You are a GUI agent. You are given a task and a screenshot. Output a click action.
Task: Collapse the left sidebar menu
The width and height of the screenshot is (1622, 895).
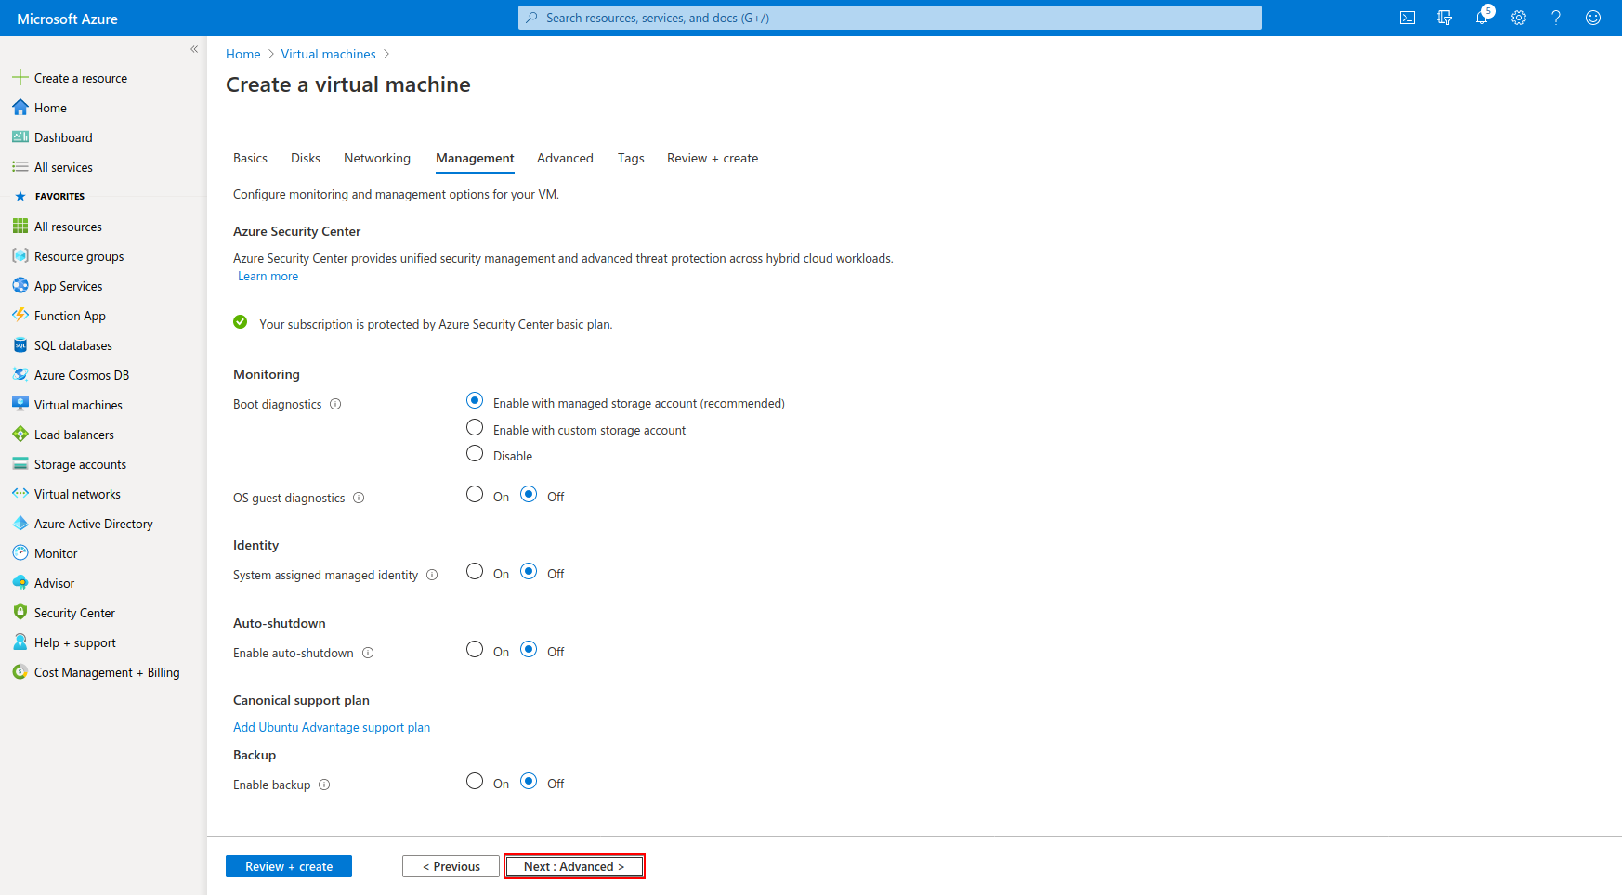(194, 49)
